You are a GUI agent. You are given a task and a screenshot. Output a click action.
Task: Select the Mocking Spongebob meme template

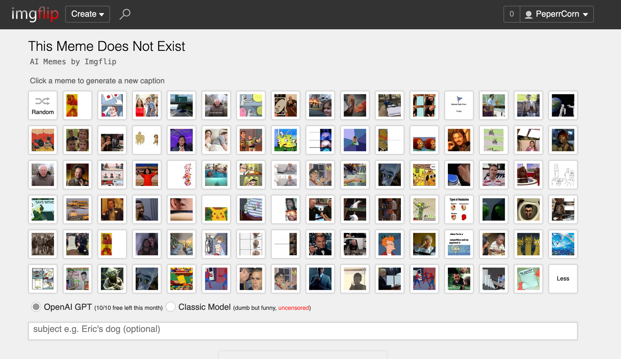(x=285, y=140)
